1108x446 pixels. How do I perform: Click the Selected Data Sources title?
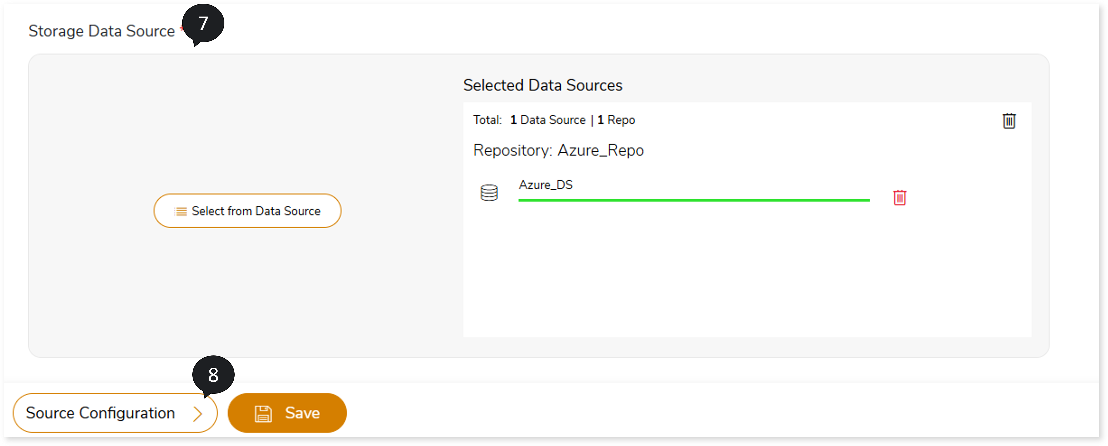click(x=542, y=85)
